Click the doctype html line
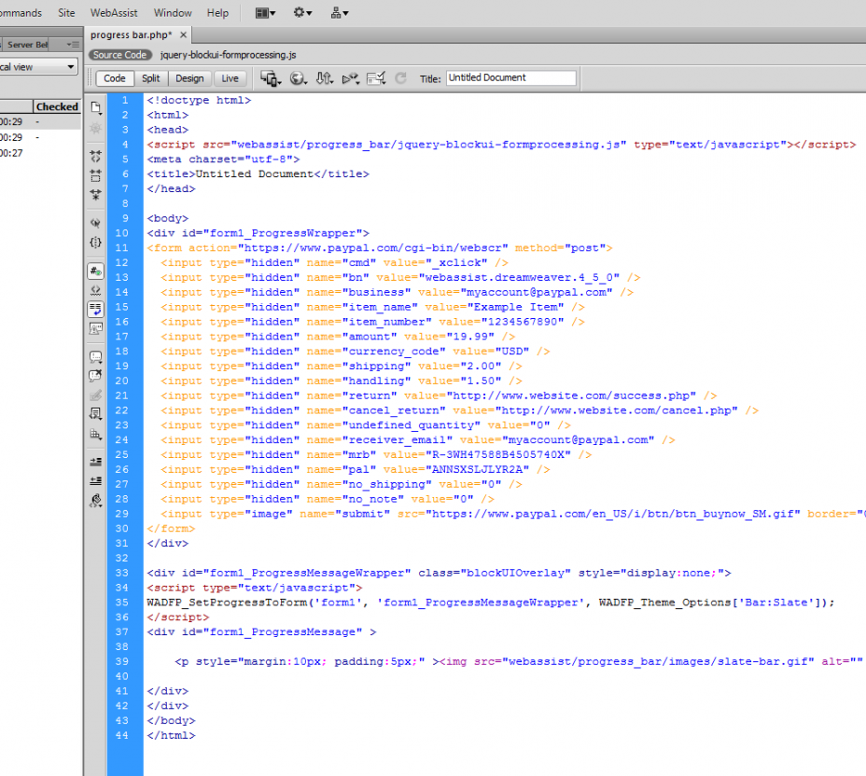866x776 pixels. click(199, 100)
